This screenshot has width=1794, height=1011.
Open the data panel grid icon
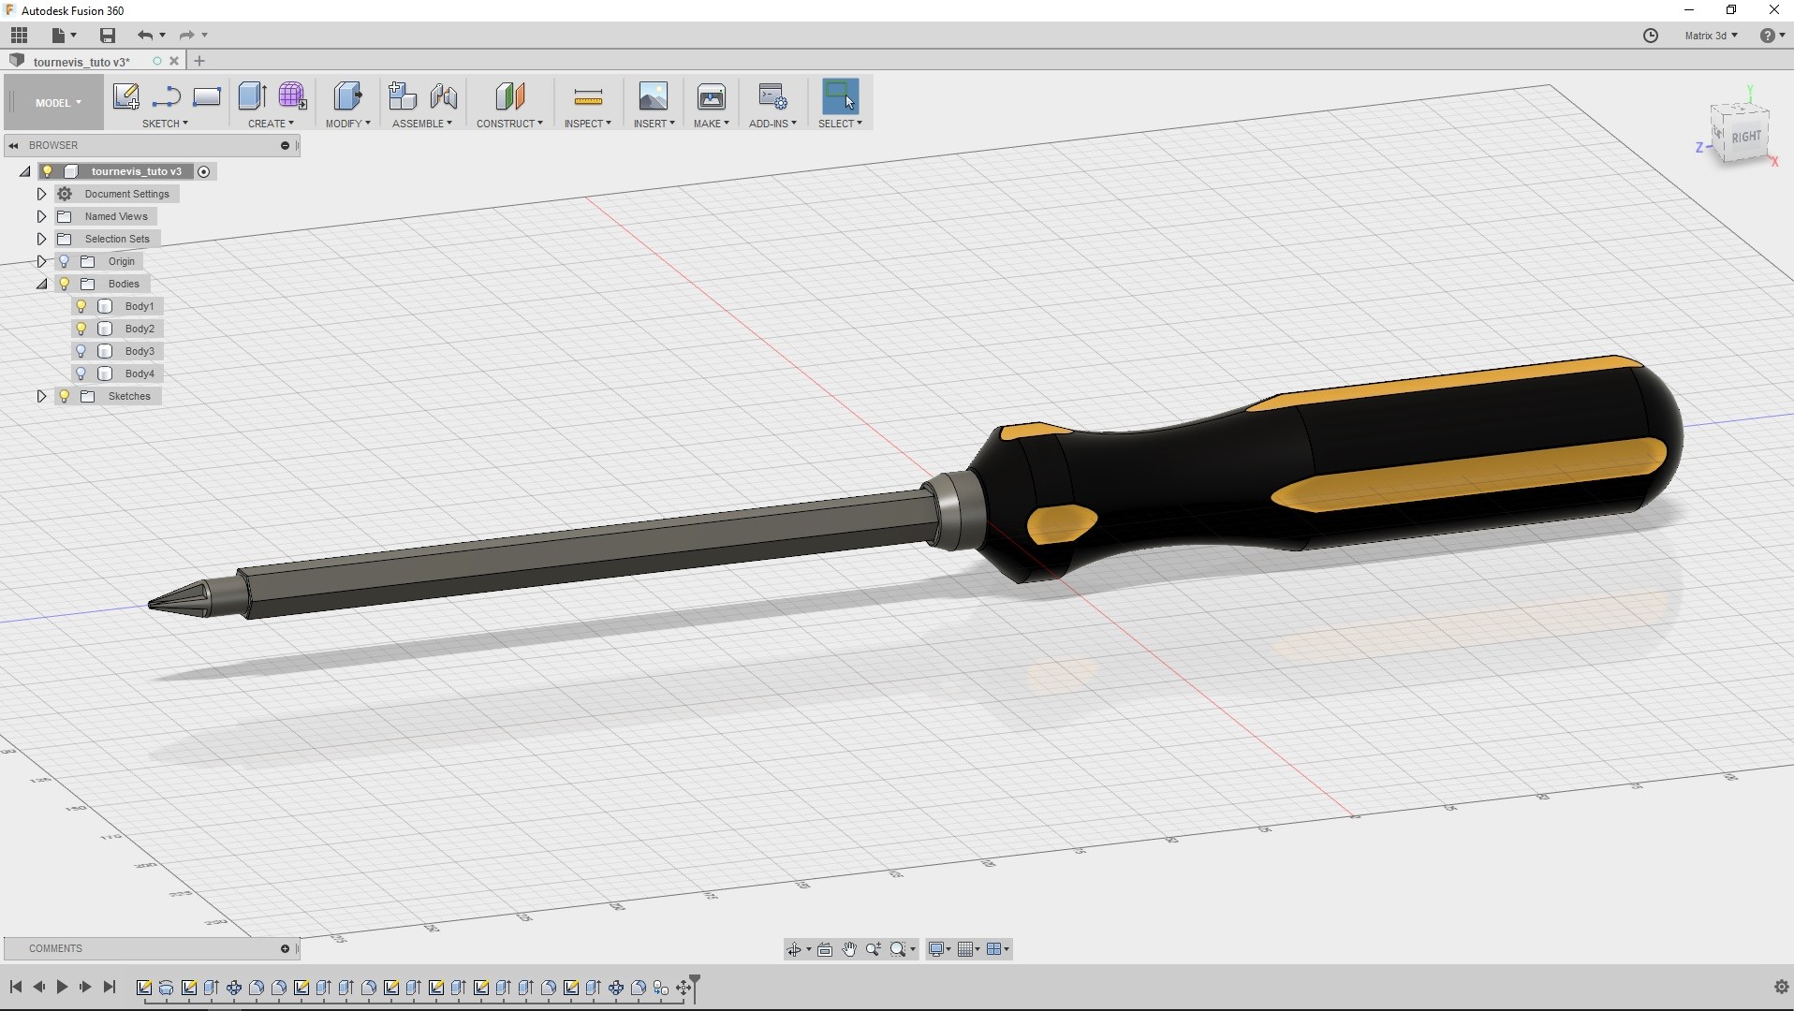pyautogui.click(x=19, y=36)
